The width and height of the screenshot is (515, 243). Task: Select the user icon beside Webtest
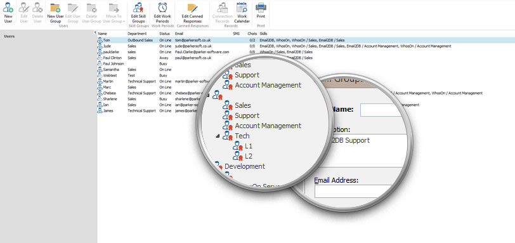click(100, 76)
